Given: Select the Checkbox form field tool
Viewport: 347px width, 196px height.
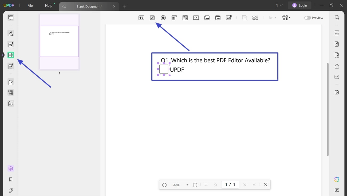Looking at the screenshot, I should [152, 18].
